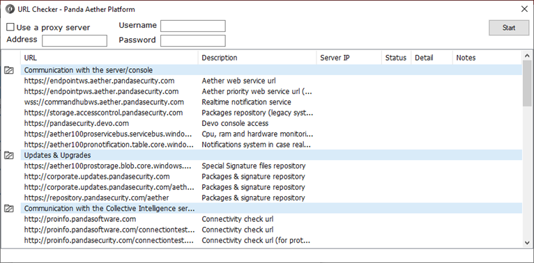The height and width of the screenshot is (263, 534).
Task: Click the Status column header
Action: 396,58
